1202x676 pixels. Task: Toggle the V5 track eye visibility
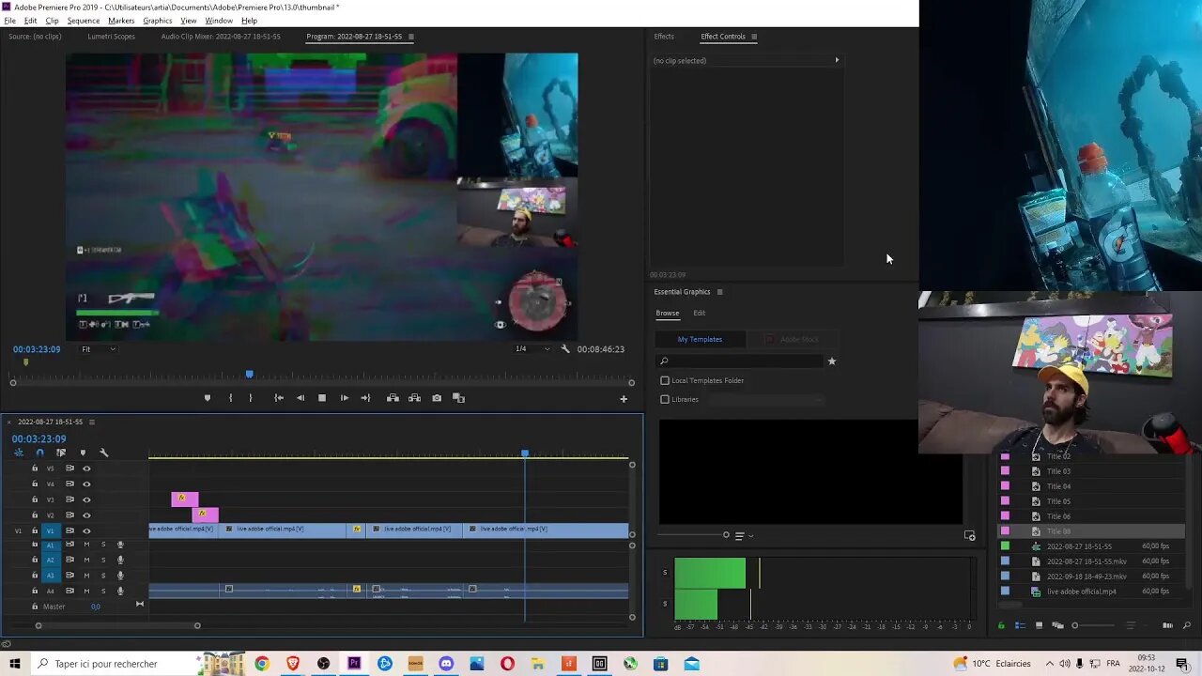(x=86, y=469)
